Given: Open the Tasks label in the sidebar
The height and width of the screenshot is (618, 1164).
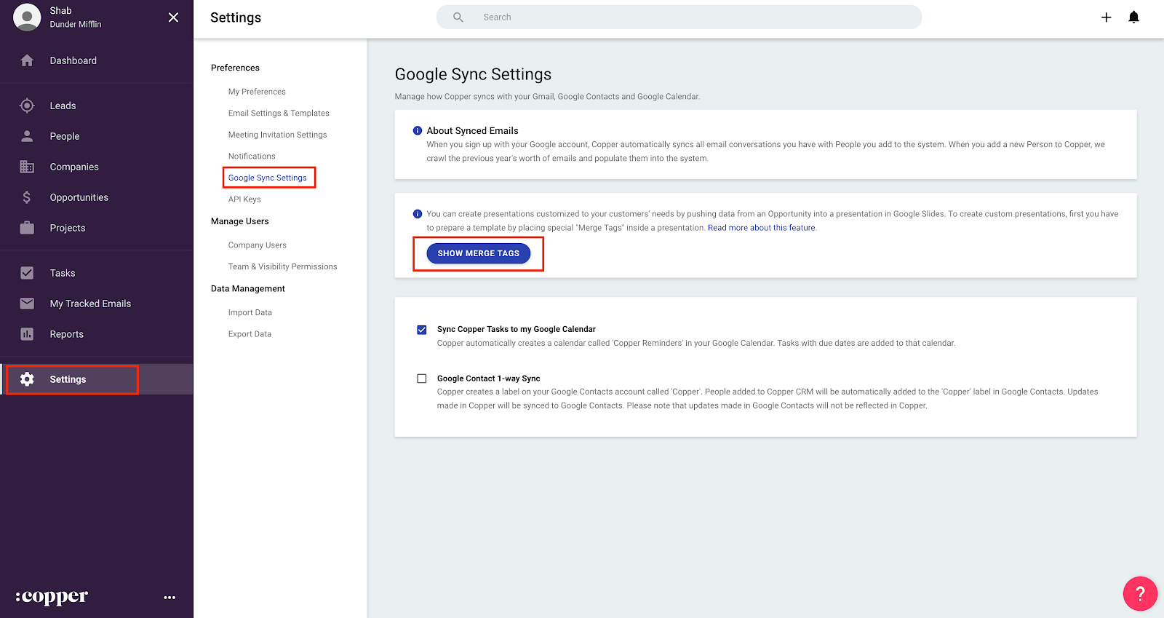Looking at the screenshot, I should [x=63, y=273].
